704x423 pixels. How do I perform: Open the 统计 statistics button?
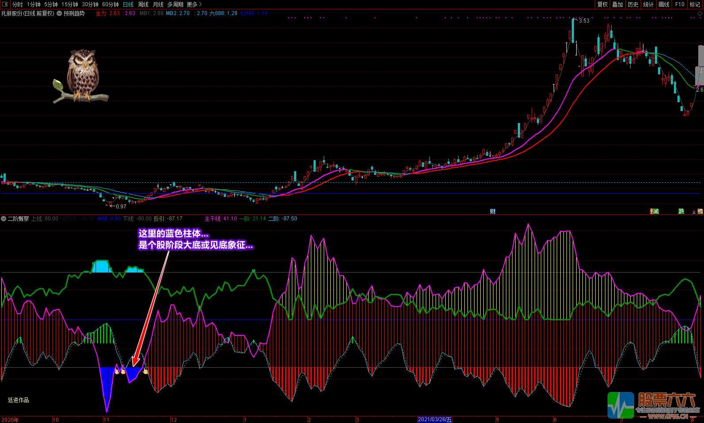(x=648, y=4)
